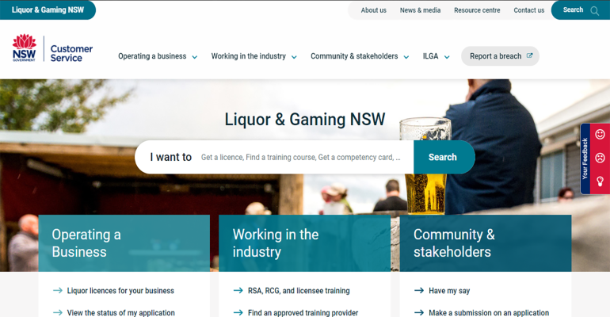
Task: Expand the ILGA menu chevron
Action: [447, 57]
